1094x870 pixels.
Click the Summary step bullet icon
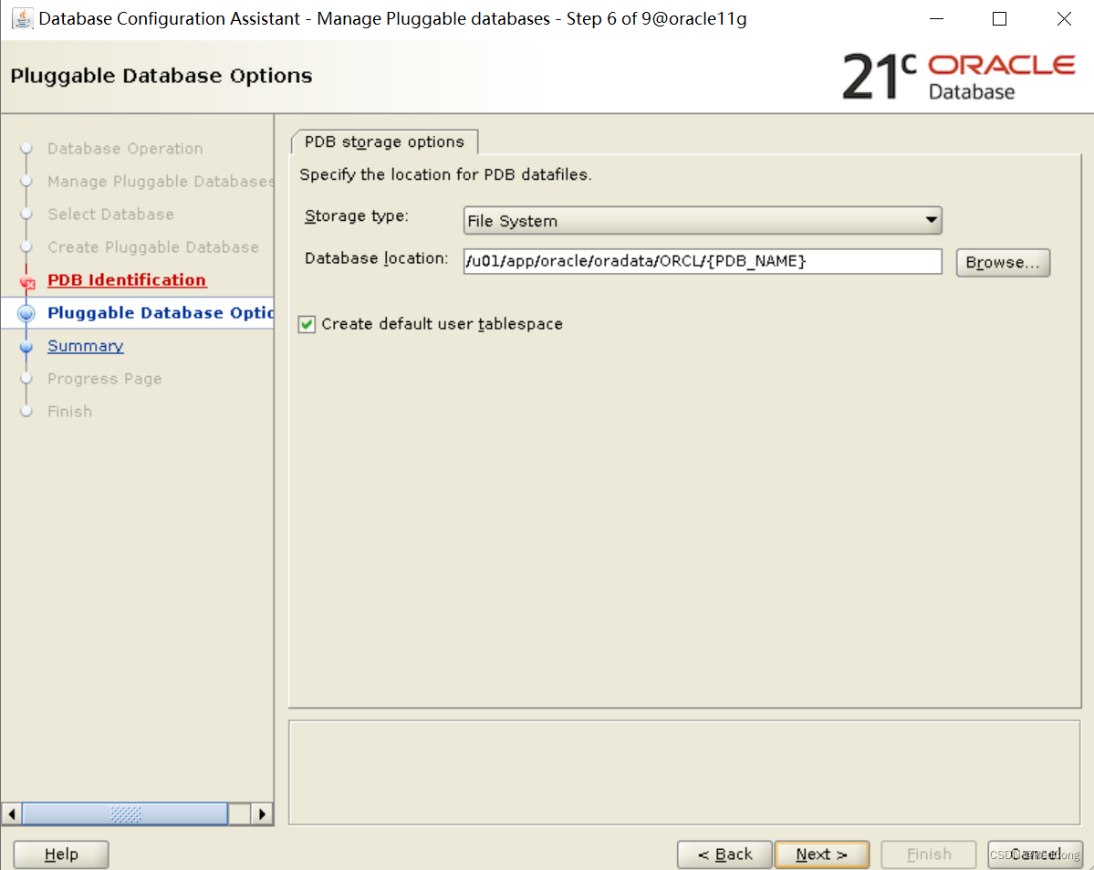click(x=26, y=346)
